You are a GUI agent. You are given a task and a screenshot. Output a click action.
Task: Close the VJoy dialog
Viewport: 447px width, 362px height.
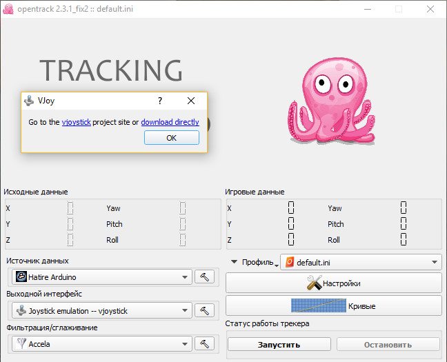click(x=191, y=101)
